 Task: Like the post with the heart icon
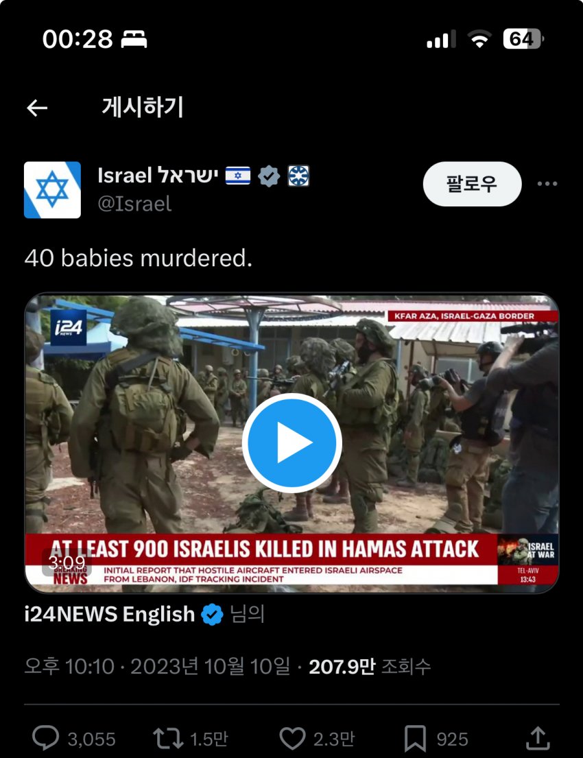click(292, 739)
